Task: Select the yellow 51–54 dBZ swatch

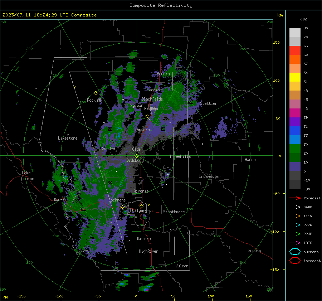Action: pos(295,77)
